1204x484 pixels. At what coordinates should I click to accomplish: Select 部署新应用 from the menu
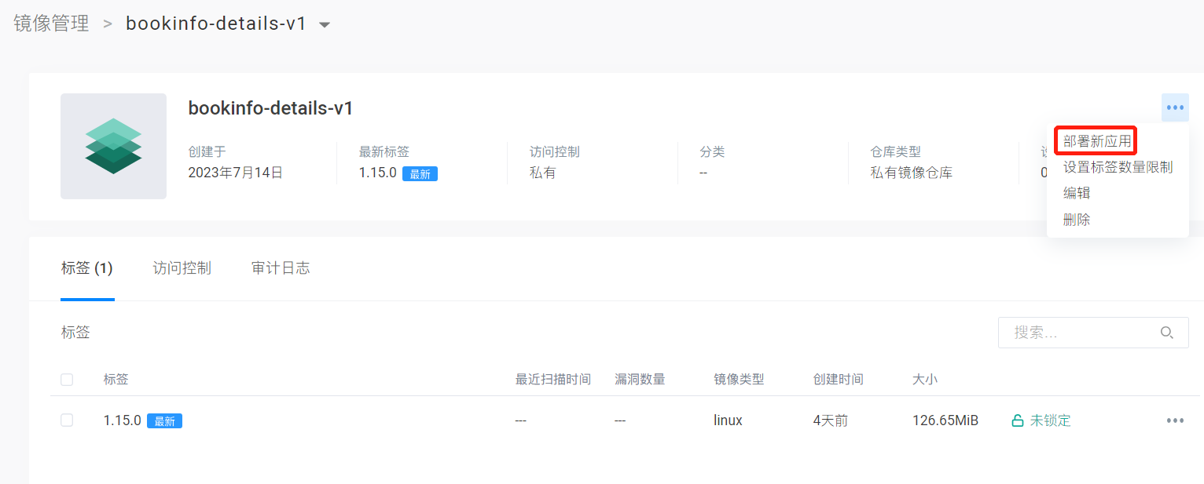[x=1097, y=141]
